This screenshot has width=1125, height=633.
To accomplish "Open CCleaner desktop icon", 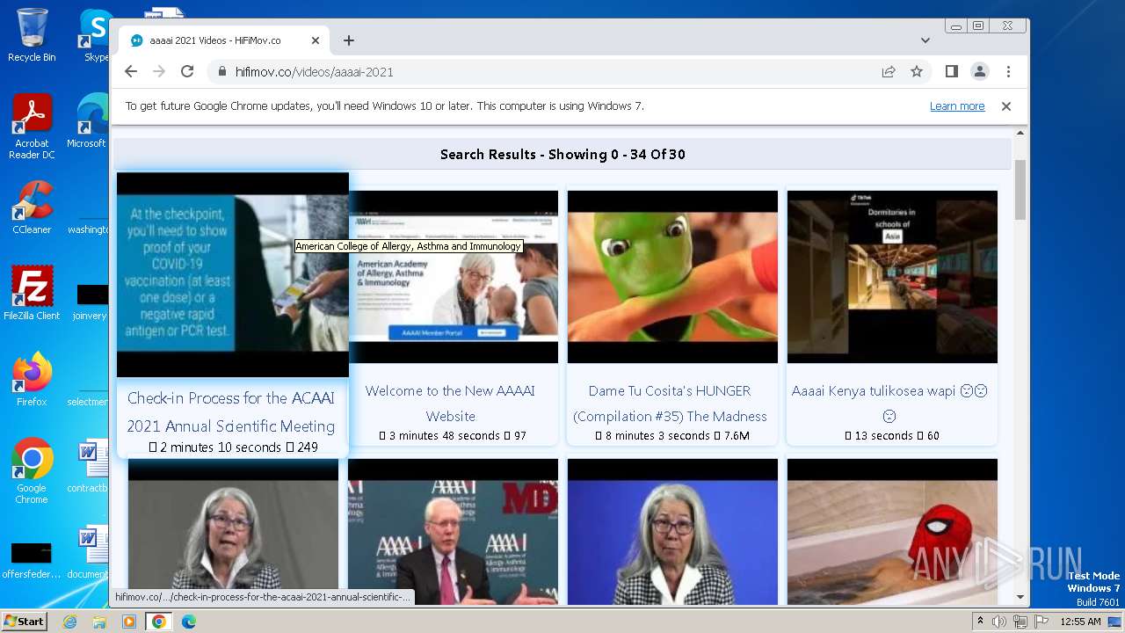I will coord(32,207).
